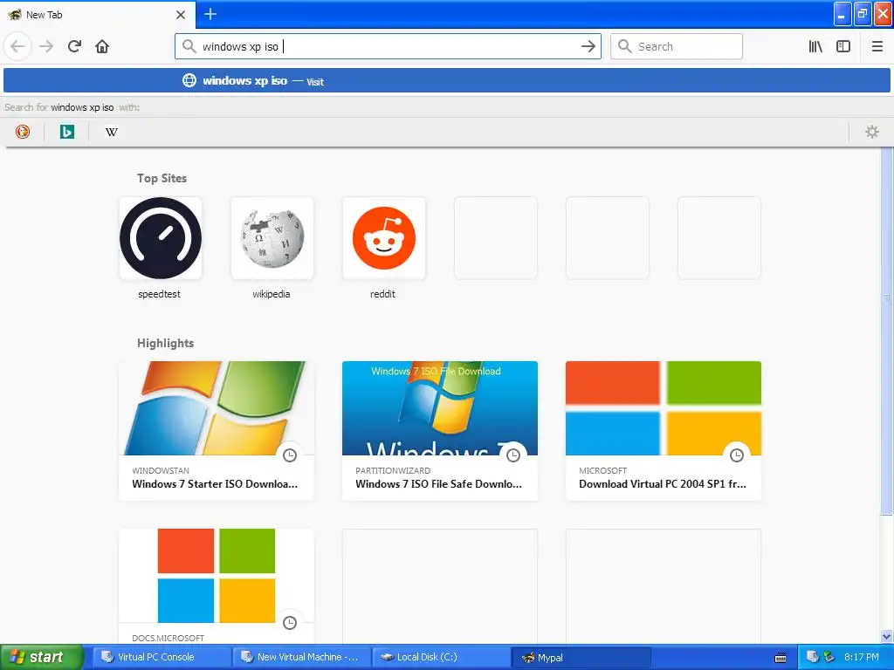Viewport: 894px width, 670px height.
Task: Click the go arrow in the address bar
Action: pos(588,47)
